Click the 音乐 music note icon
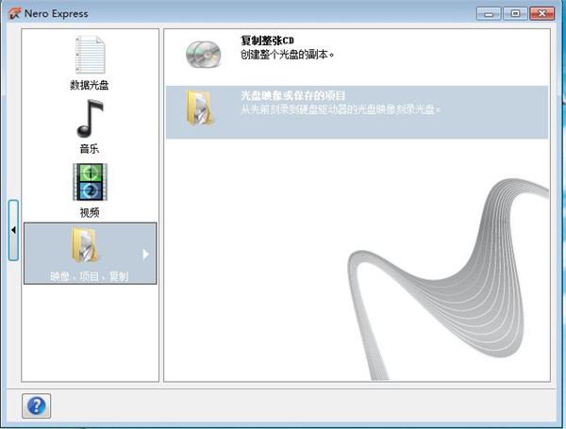The image size is (566, 429). click(x=89, y=119)
